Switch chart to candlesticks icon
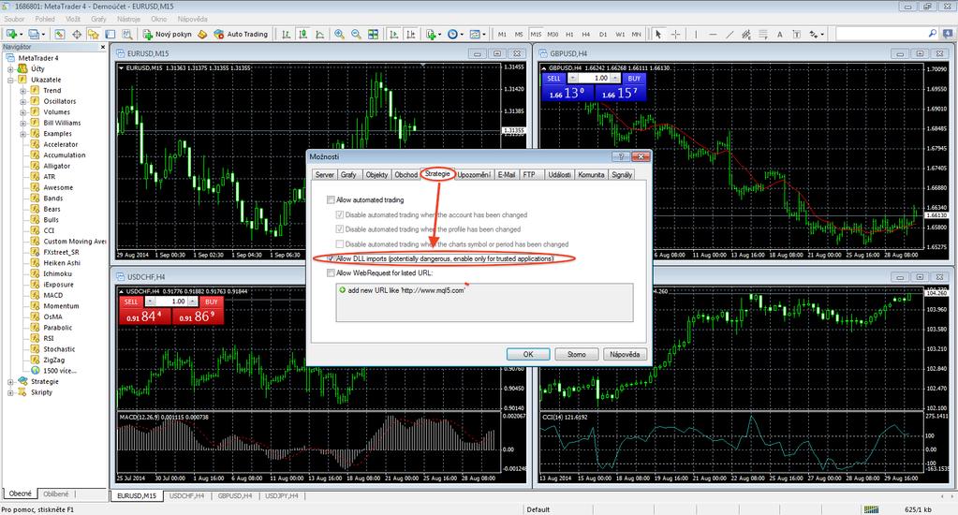Viewport: 958px width, 515px height. [x=303, y=35]
